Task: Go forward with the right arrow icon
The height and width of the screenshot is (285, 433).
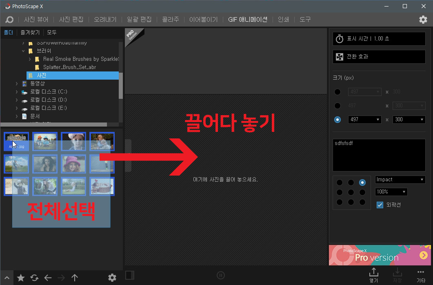Action: point(61,278)
